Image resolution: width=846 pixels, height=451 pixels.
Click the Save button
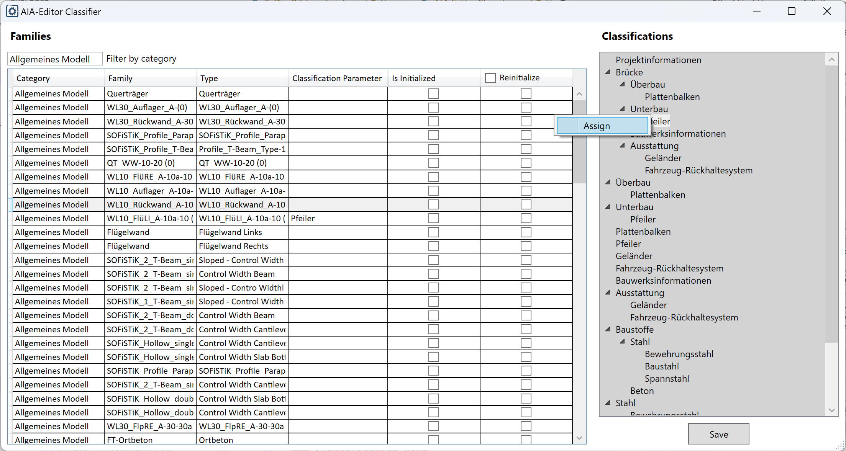[x=718, y=434]
